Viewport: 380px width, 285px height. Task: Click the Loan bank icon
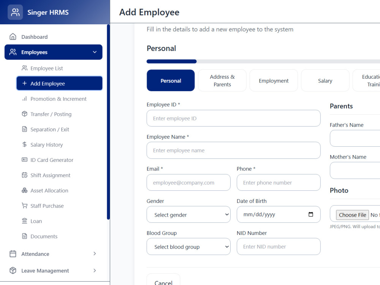24,221
